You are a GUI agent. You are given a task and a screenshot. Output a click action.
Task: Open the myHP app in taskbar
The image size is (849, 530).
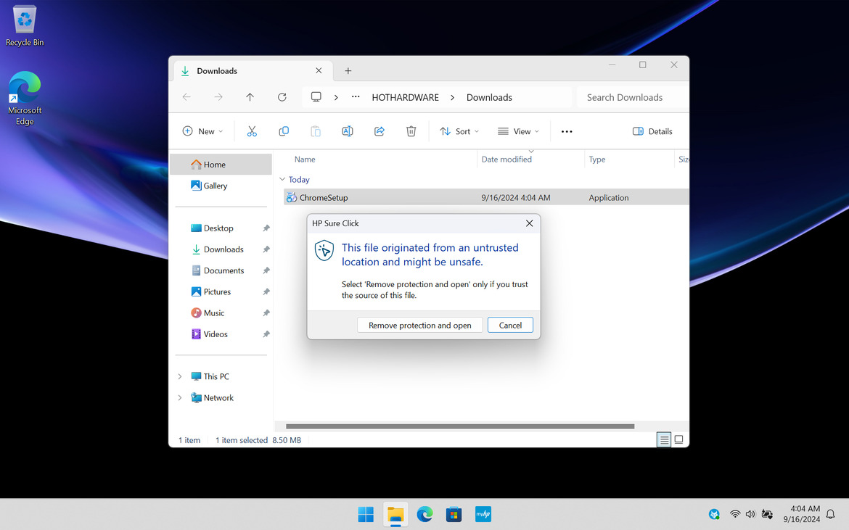pyautogui.click(x=483, y=514)
